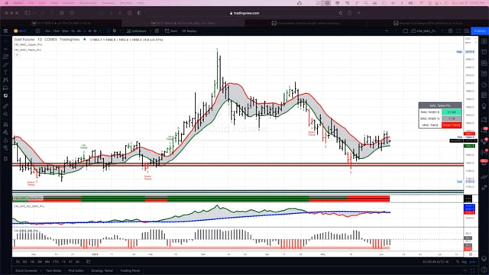The height and width of the screenshot is (275, 489).
Task: Click the fullscreen mode icon
Action: tap(458, 31)
